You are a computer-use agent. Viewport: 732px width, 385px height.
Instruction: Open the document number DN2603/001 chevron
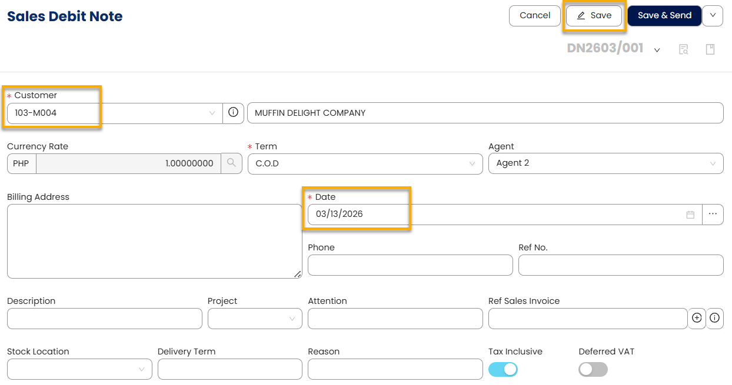click(657, 50)
